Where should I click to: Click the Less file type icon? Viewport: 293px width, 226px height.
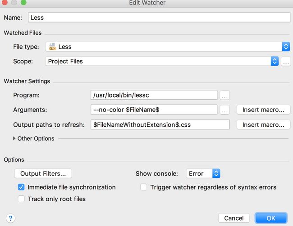[52, 47]
